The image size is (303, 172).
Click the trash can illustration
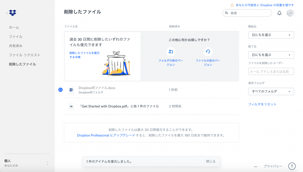pos(116,63)
